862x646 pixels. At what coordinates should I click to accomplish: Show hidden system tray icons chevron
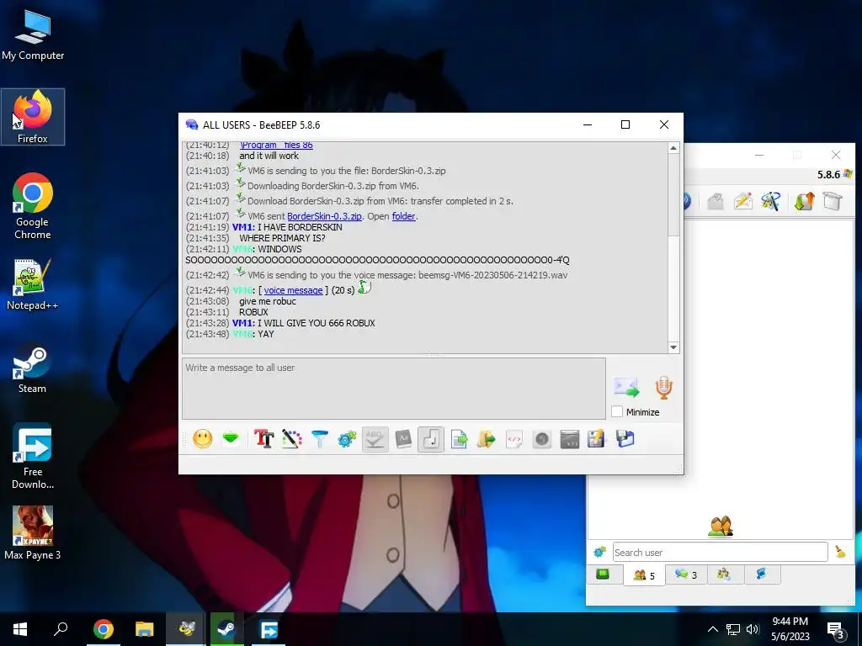pos(712,629)
